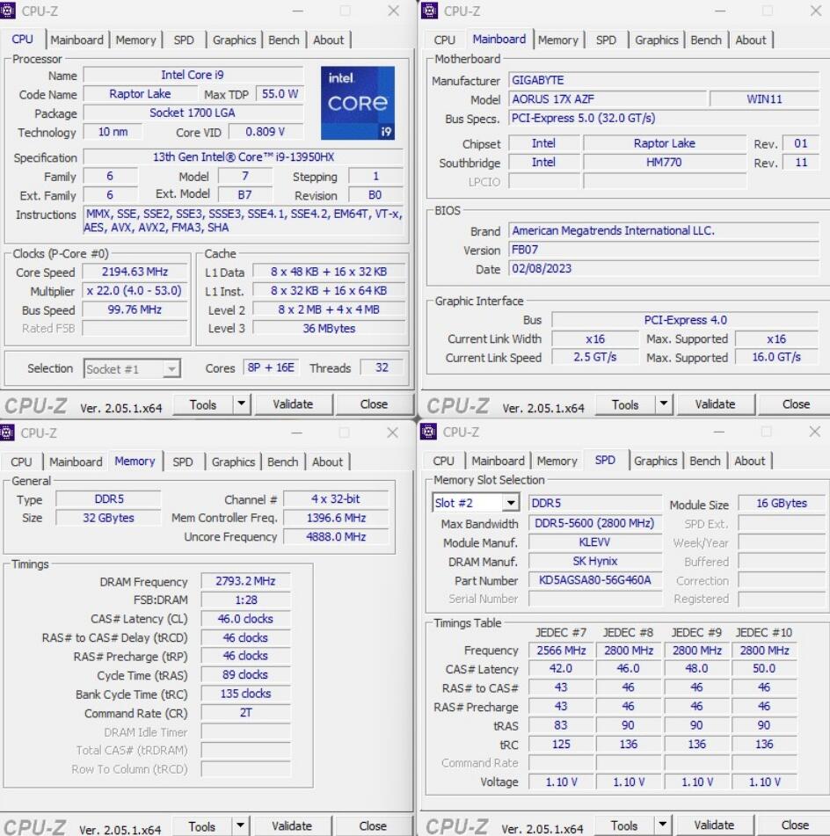Click the DRAM Frequency 2793.2 MHz value
The width and height of the screenshot is (830, 836).
[245, 581]
